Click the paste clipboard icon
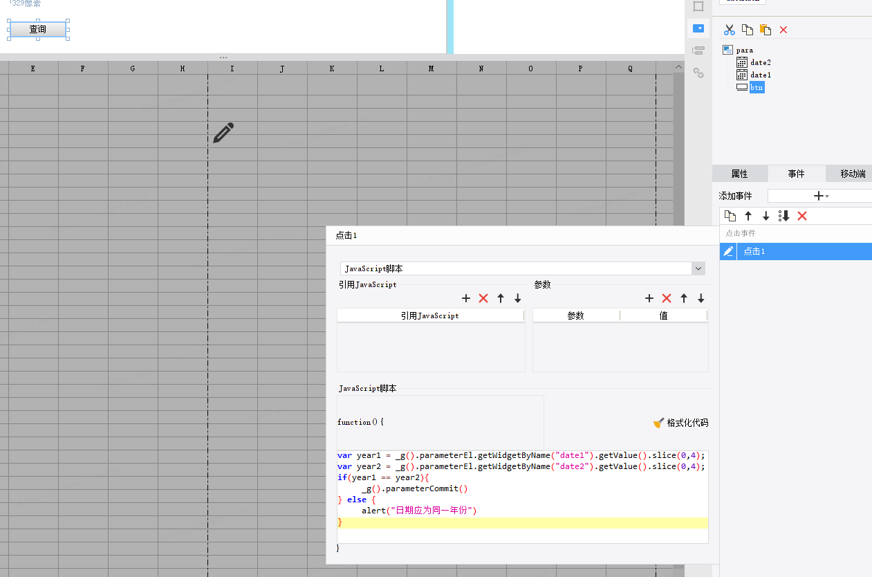Screen dimensions: 872x577 click(x=766, y=30)
